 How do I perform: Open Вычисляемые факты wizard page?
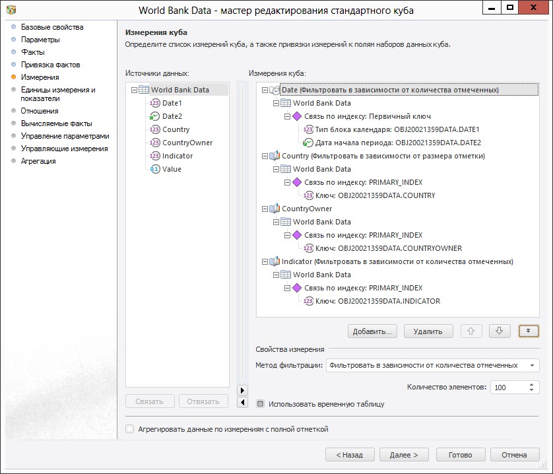pyautogui.click(x=57, y=123)
